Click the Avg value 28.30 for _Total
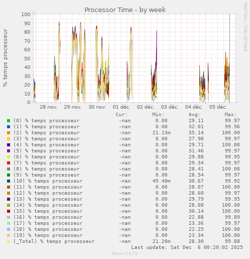The width and height of the screenshot is (250, 259). (x=196, y=241)
